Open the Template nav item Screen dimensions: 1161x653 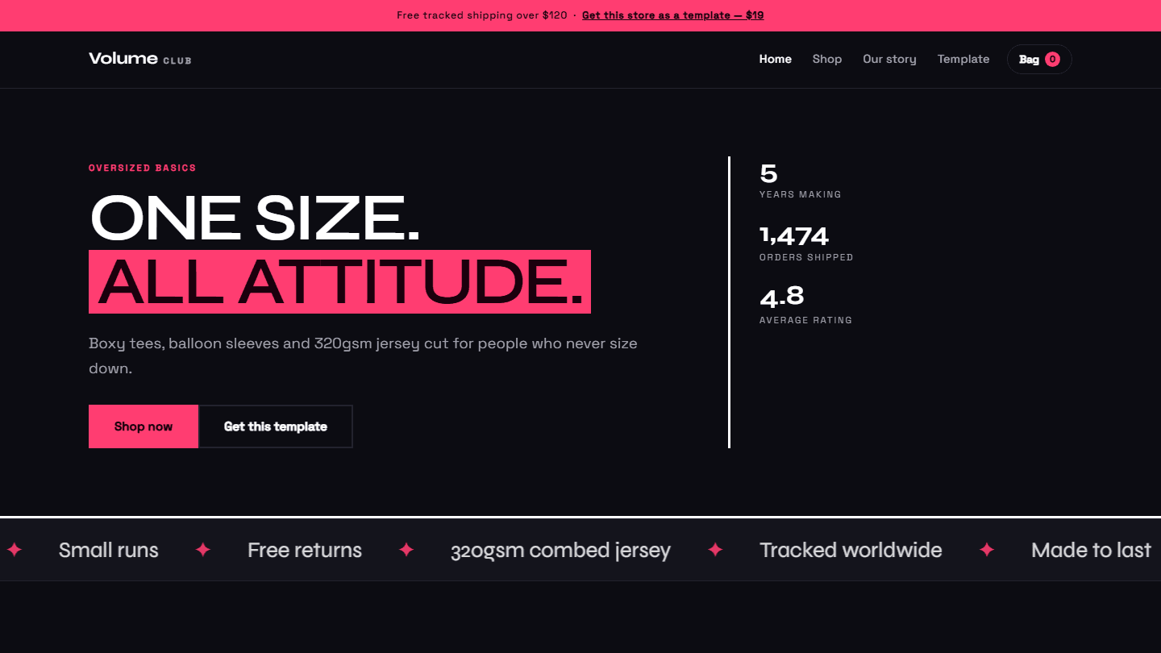tap(963, 59)
